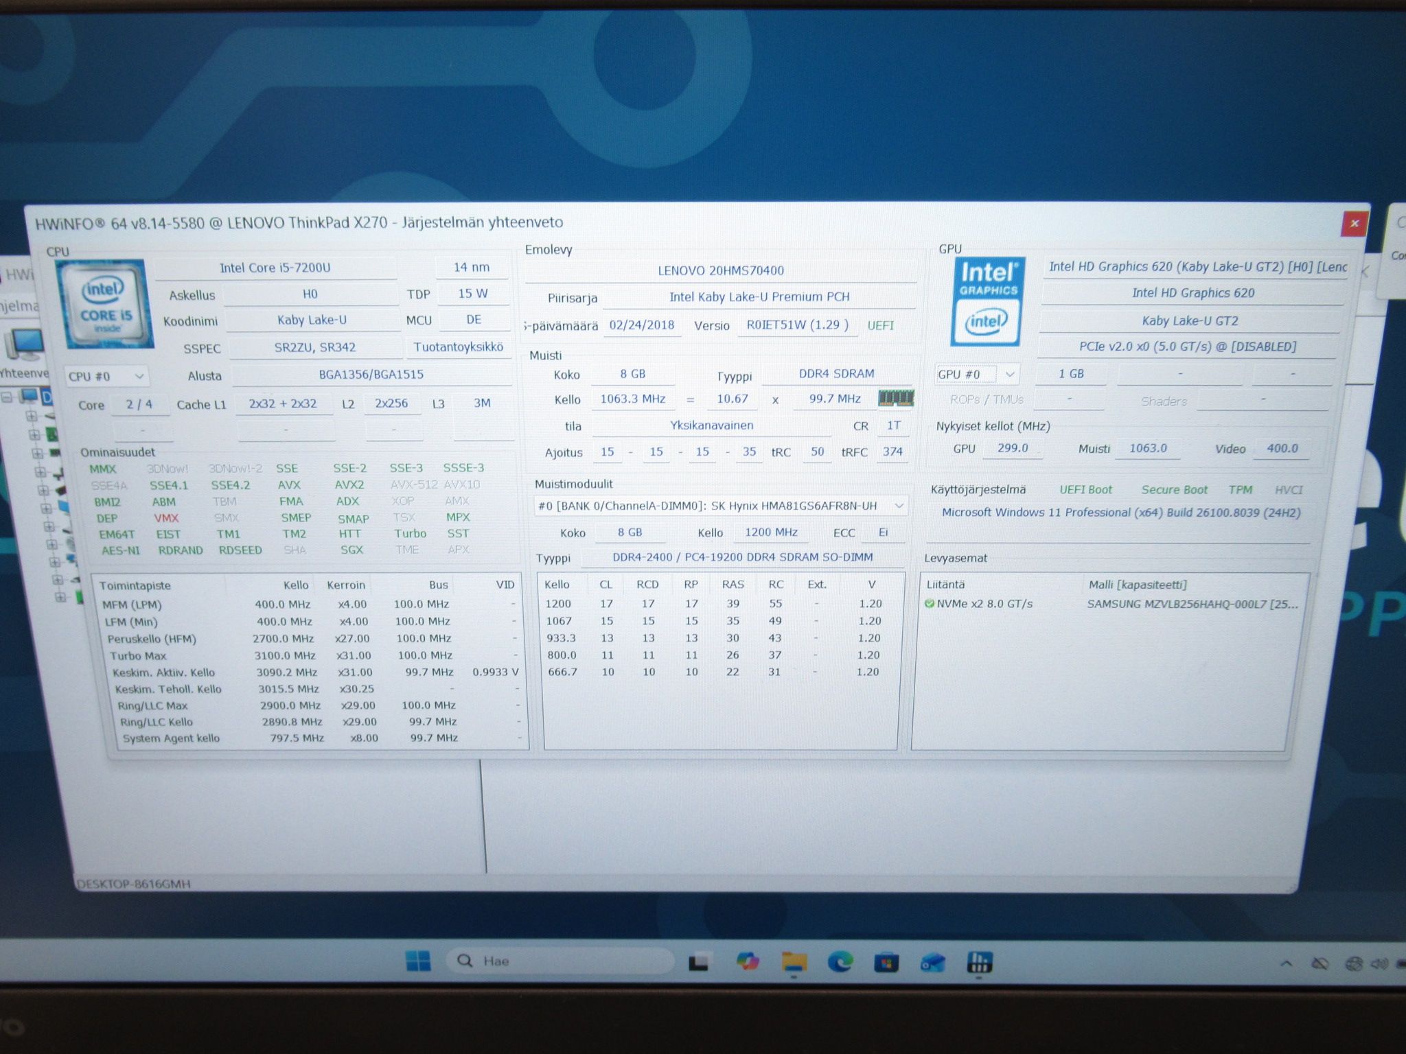Show hidden system tray icons chevron
The width and height of the screenshot is (1406, 1054).
1287,963
